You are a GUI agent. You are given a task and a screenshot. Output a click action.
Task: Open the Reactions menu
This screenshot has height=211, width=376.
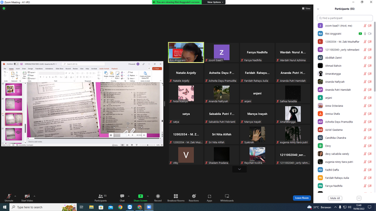pos(194,198)
